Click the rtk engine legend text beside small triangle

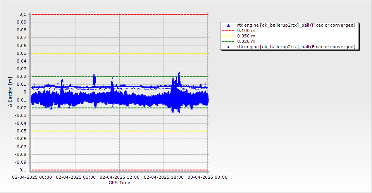[x=296, y=47]
